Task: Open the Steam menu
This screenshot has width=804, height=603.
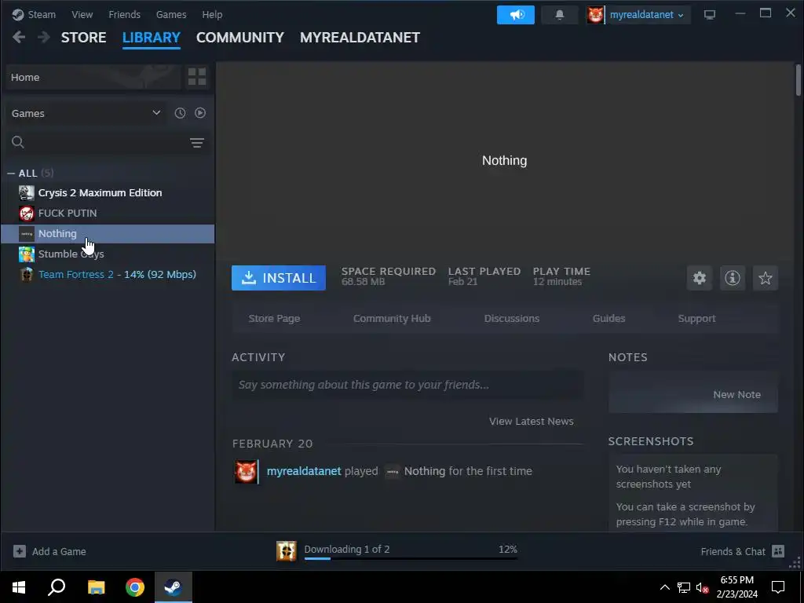Action: click(x=42, y=14)
